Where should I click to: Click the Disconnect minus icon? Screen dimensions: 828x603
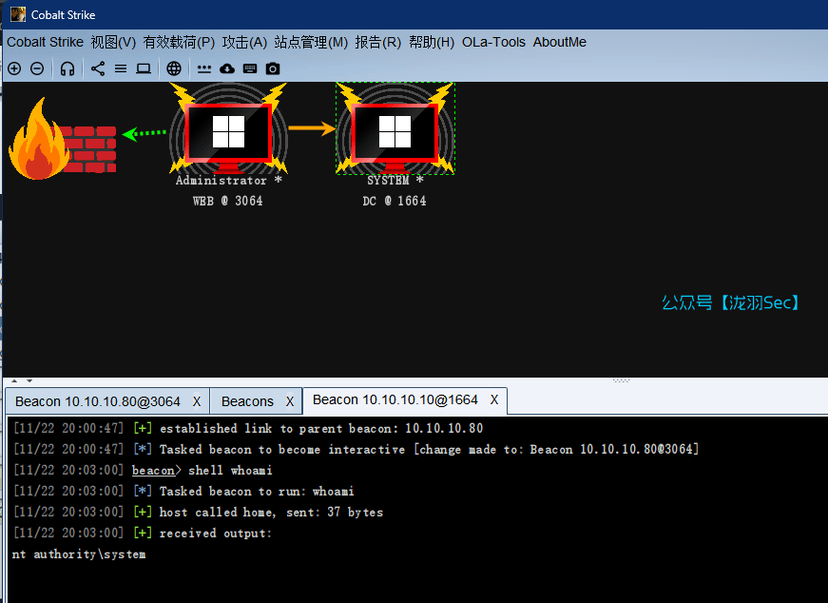(x=37, y=68)
